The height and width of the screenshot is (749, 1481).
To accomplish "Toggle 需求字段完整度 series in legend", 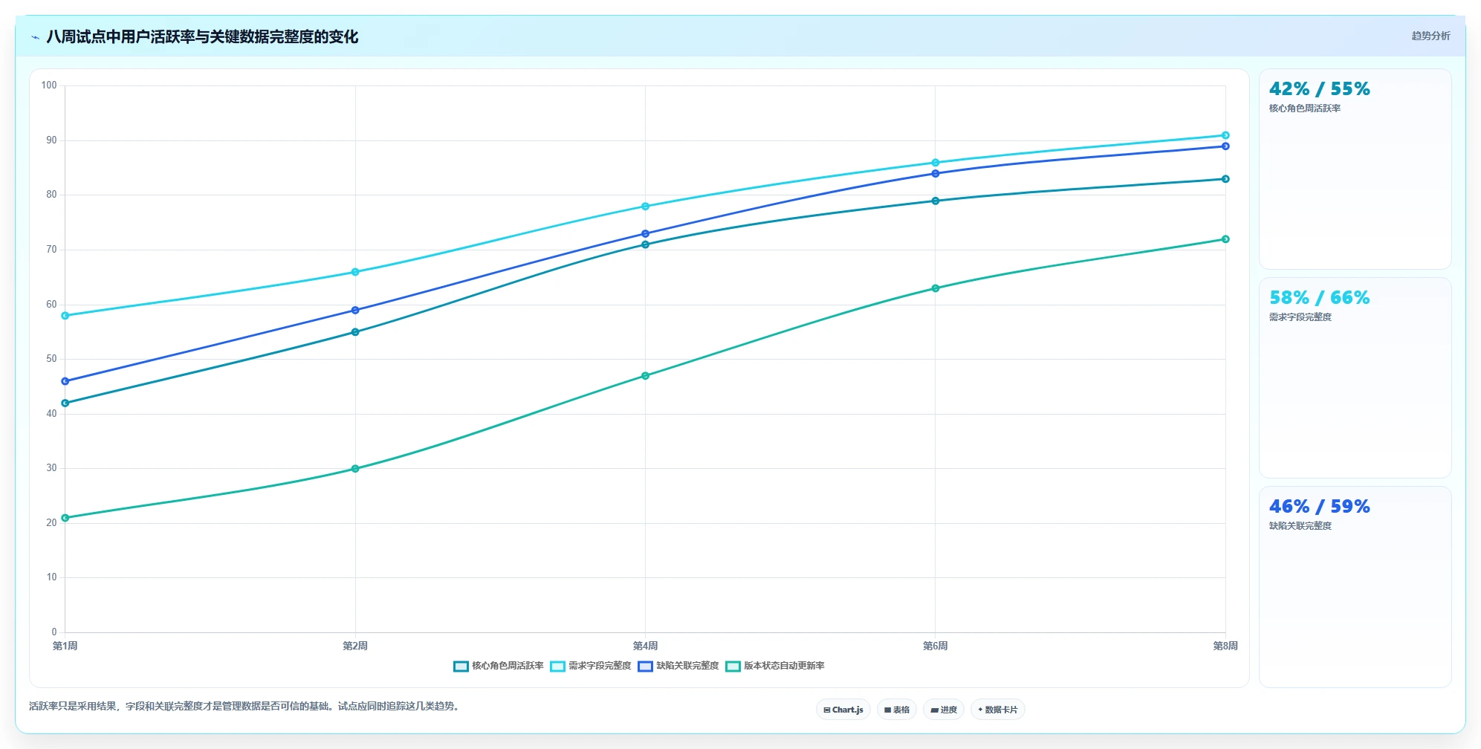I will [x=591, y=666].
